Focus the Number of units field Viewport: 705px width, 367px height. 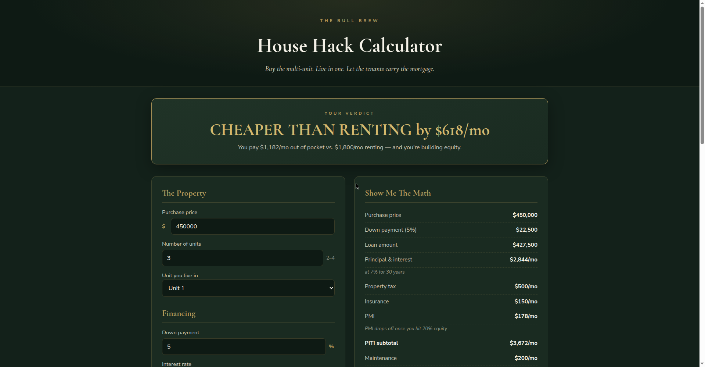pyautogui.click(x=242, y=258)
